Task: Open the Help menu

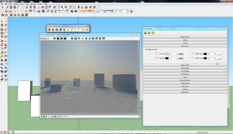Action: click(46, 4)
